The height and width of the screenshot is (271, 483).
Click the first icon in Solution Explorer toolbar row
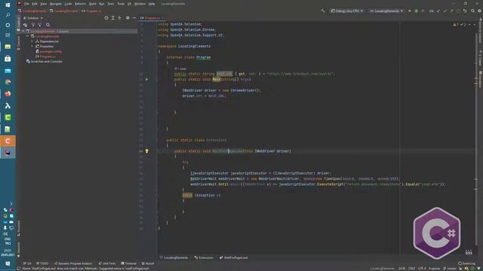pyautogui.click(x=25, y=25)
